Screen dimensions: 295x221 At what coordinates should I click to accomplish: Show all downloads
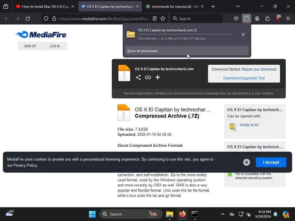click(187, 51)
